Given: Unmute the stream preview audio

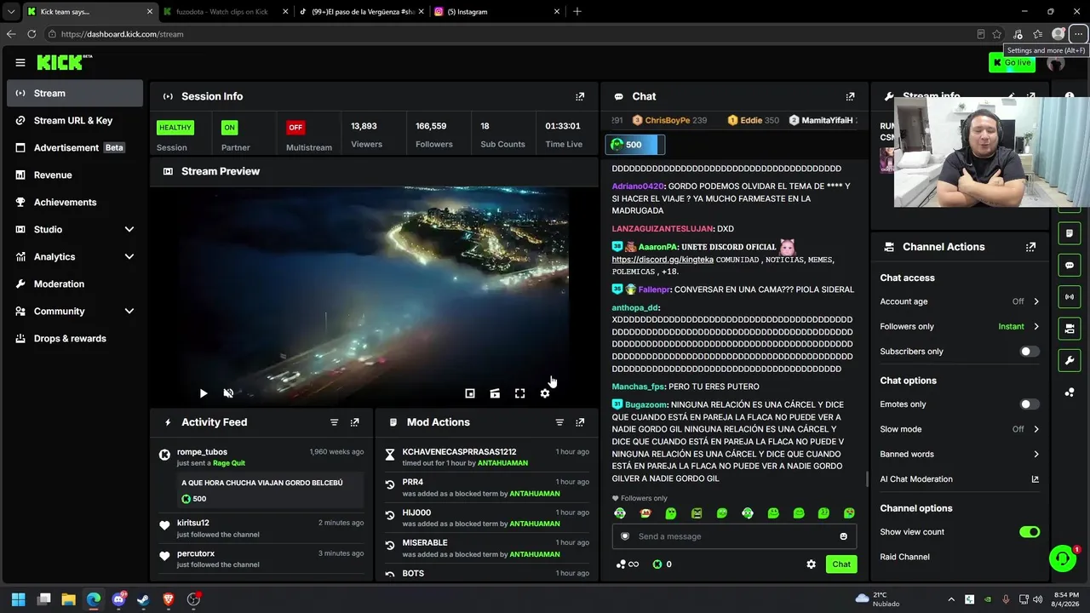Looking at the screenshot, I should point(228,393).
